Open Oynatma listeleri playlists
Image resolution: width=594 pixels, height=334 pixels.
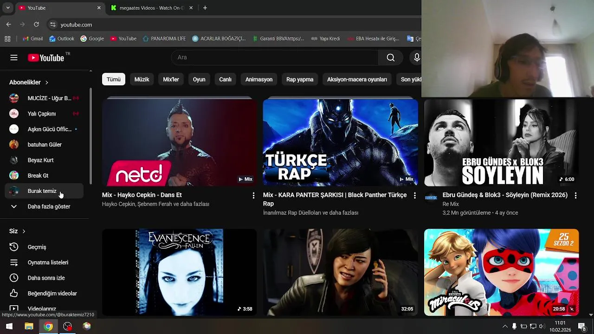[44, 263]
